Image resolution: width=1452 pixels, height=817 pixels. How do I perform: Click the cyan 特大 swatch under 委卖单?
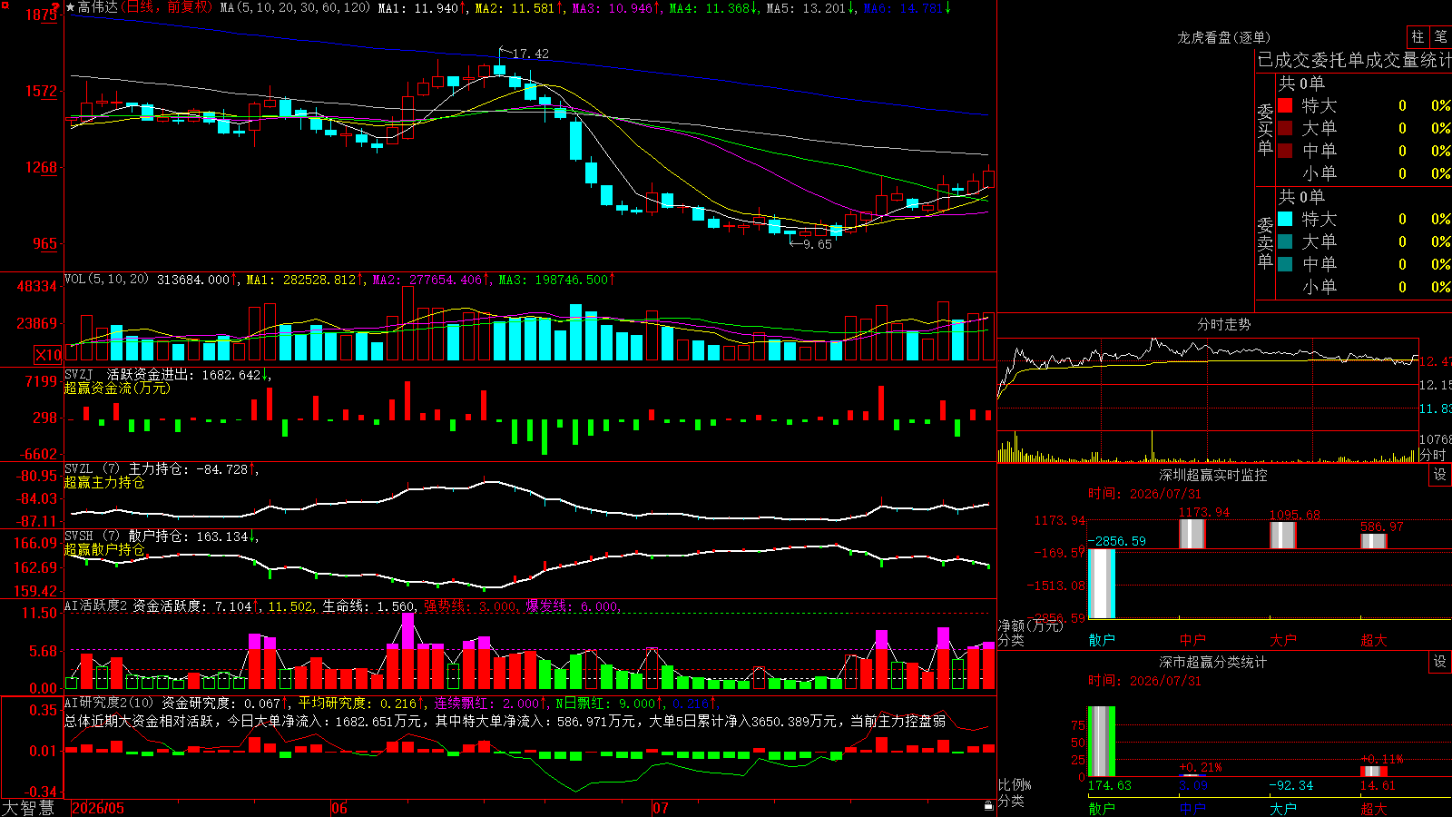(x=1285, y=219)
